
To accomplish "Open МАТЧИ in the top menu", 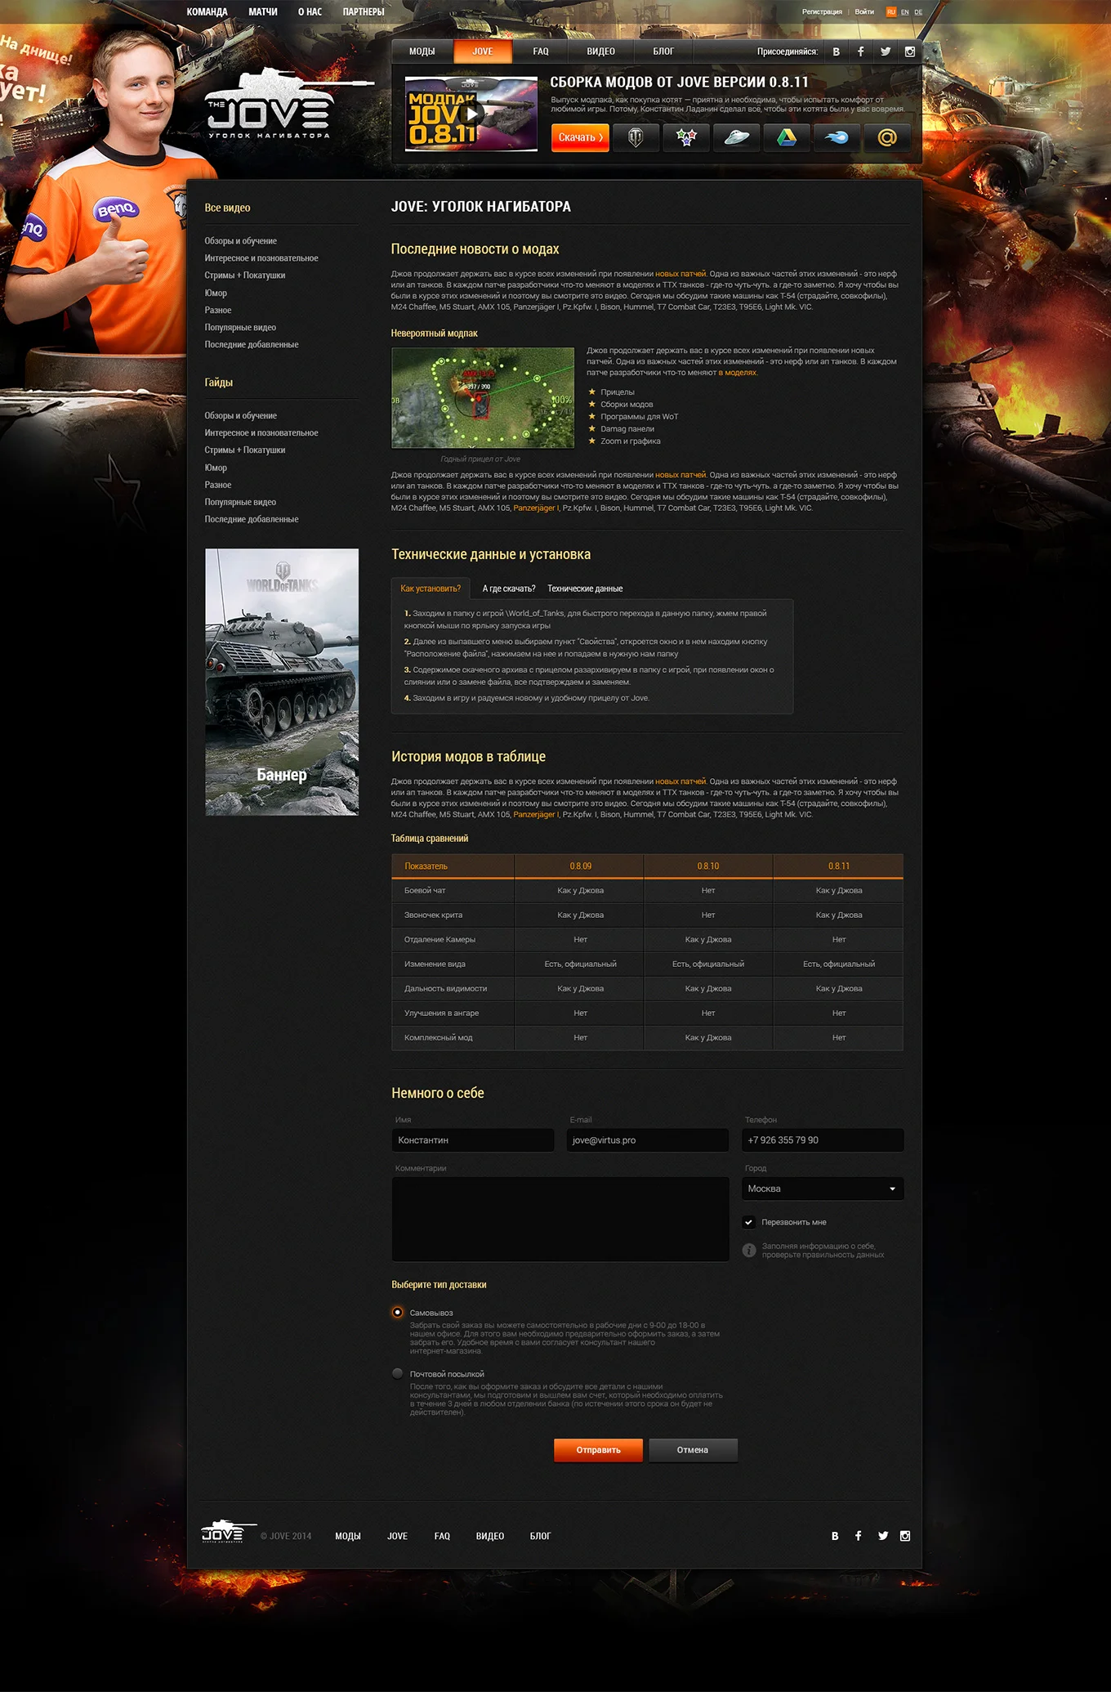I will click(263, 11).
